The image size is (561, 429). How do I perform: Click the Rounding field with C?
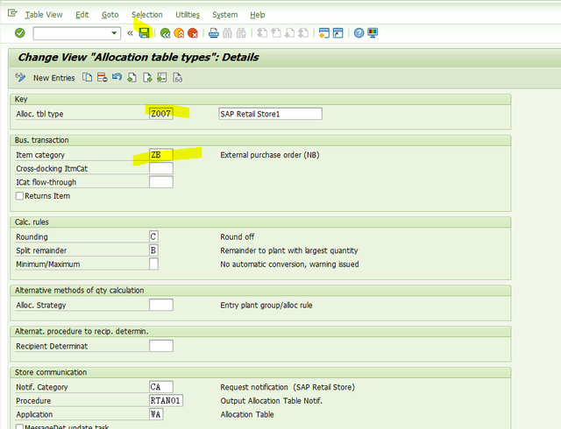153,236
